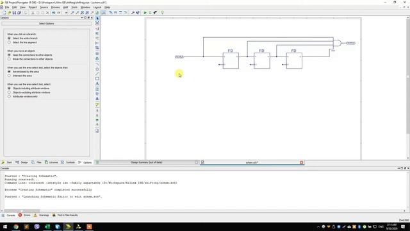
Task: Switch to the Files panel tab
Action: [x=37, y=162]
